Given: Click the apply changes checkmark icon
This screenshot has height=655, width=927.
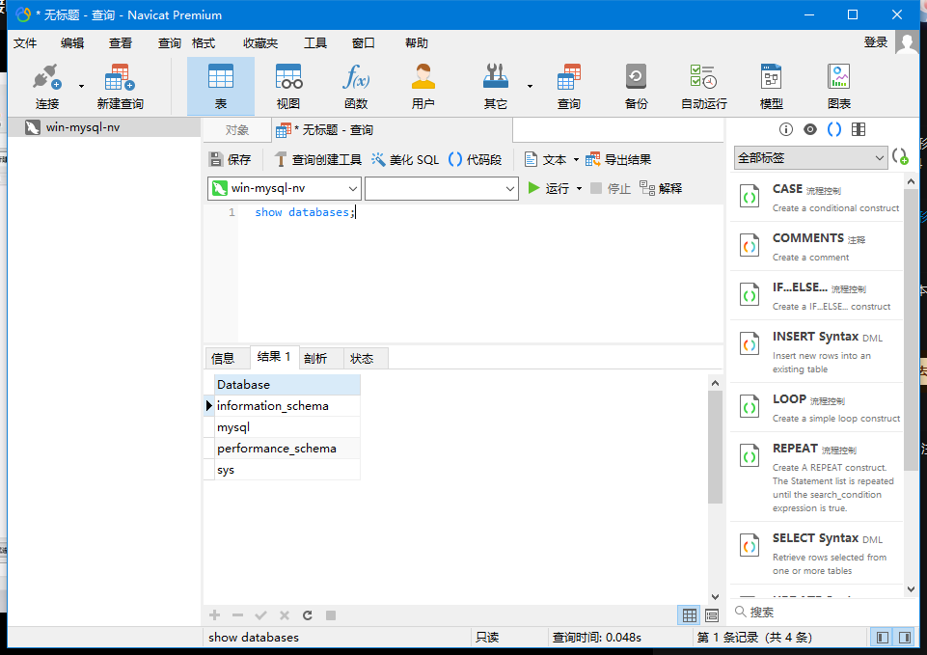Looking at the screenshot, I should pyautogui.click(x=260, y=615).
